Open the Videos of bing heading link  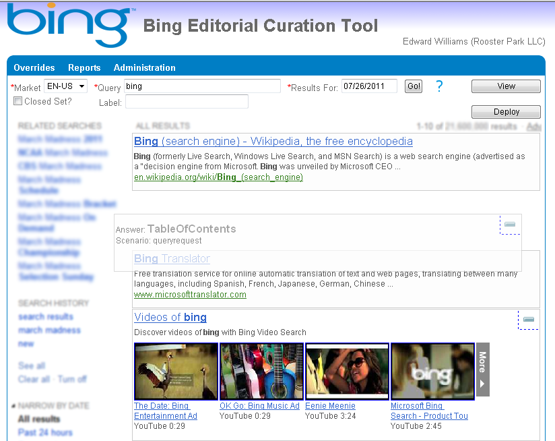click(x=170, y=318)
